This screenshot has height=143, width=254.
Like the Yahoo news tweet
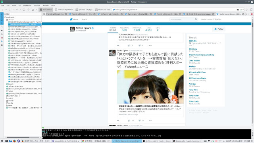pyautogui.click(x=139, y=120)
